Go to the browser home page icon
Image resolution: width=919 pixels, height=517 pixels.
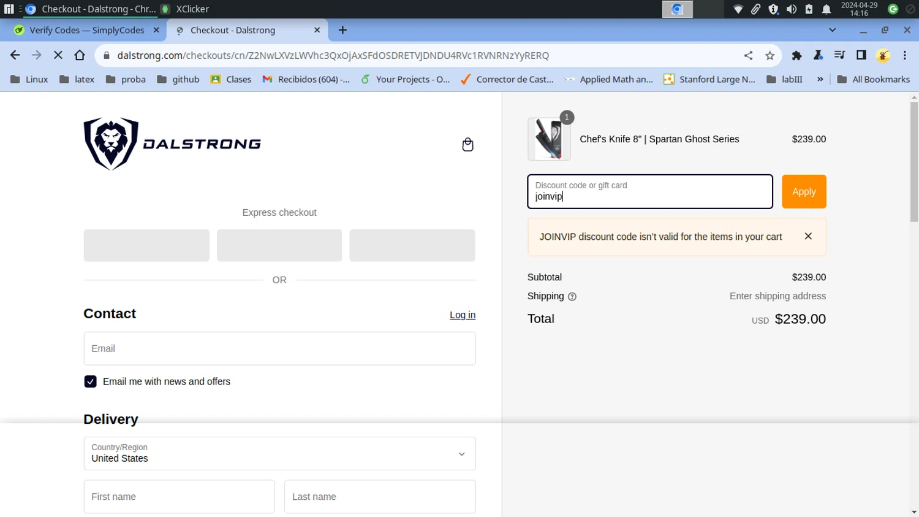pos(80,55)
